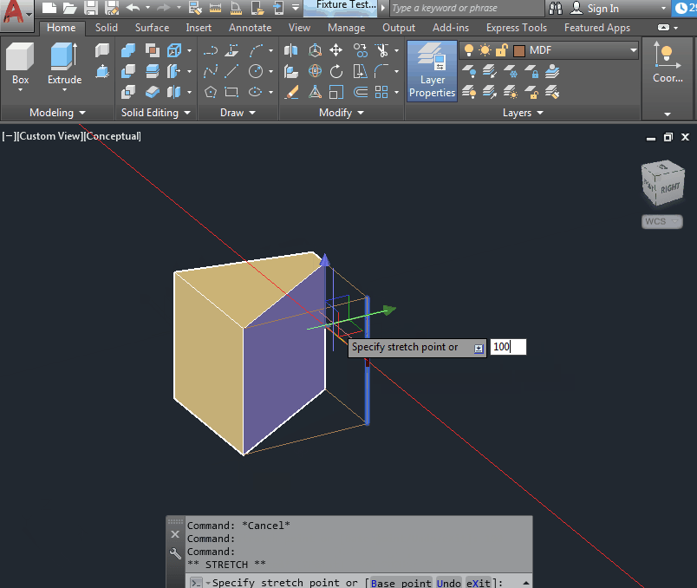Select the Union solid tool
The image size is (697, 588).
[128, 50]
